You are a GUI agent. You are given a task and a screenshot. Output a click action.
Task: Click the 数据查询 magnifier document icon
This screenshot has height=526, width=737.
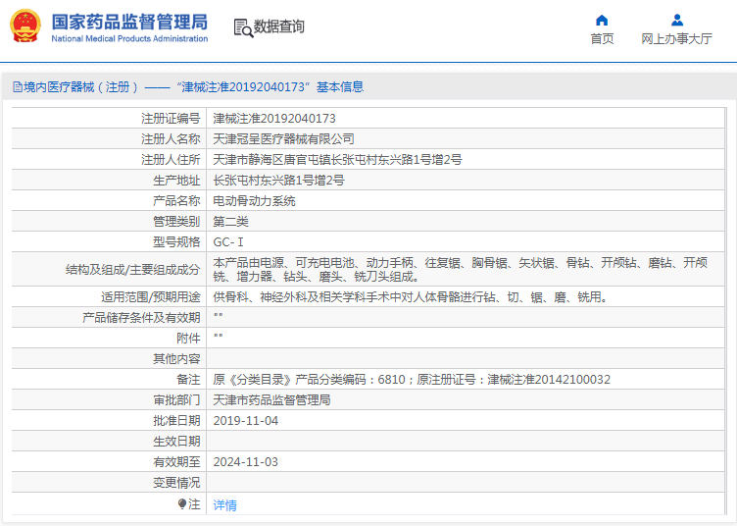pyautogui.click(x=243, y=27)
